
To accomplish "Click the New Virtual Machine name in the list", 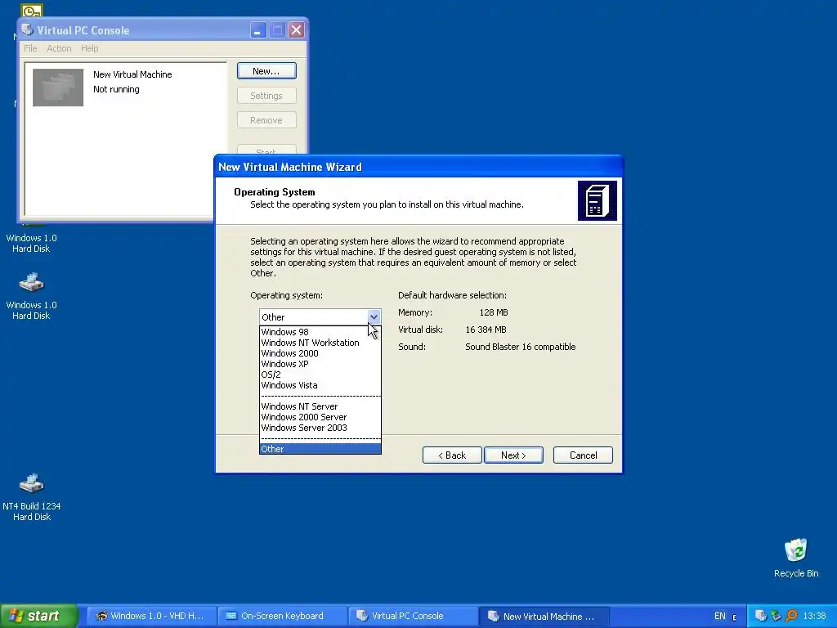I will click(x=132, y=74).
